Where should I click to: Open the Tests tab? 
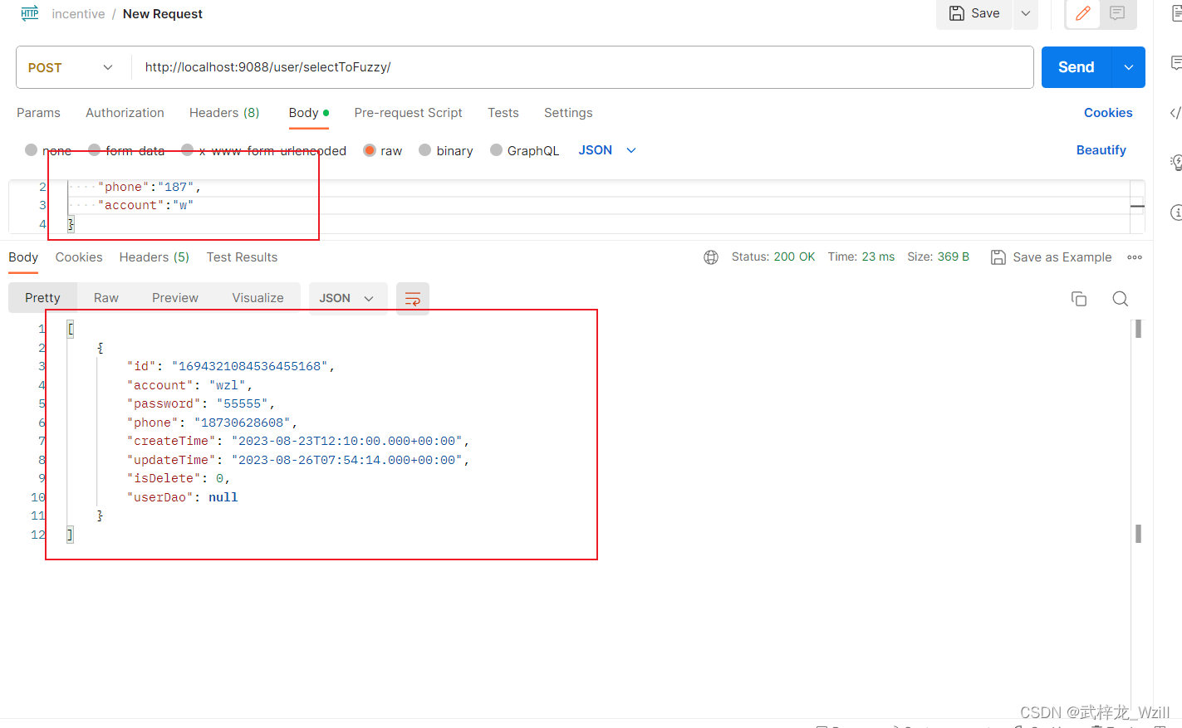coord(503,113)
